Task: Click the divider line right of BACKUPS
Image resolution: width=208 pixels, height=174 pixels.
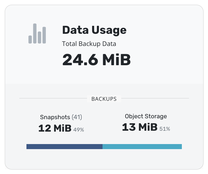Action: pos(155,98)
